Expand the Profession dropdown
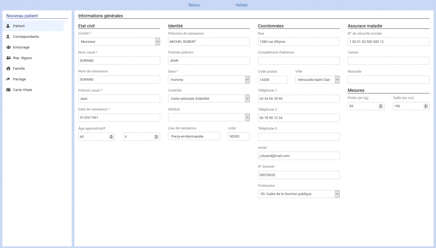The height and width of the screenshot is (248, 436). point(299,194)
